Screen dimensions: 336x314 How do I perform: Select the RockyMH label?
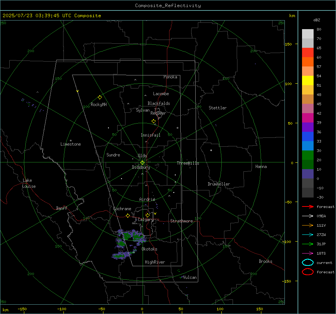99,105
